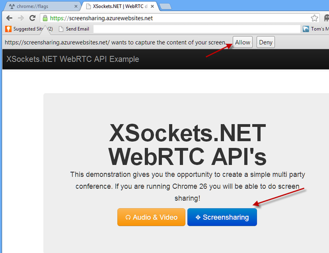Reload the current page
329x253 pixels.
pyautogui.click(x=32, y=18)
